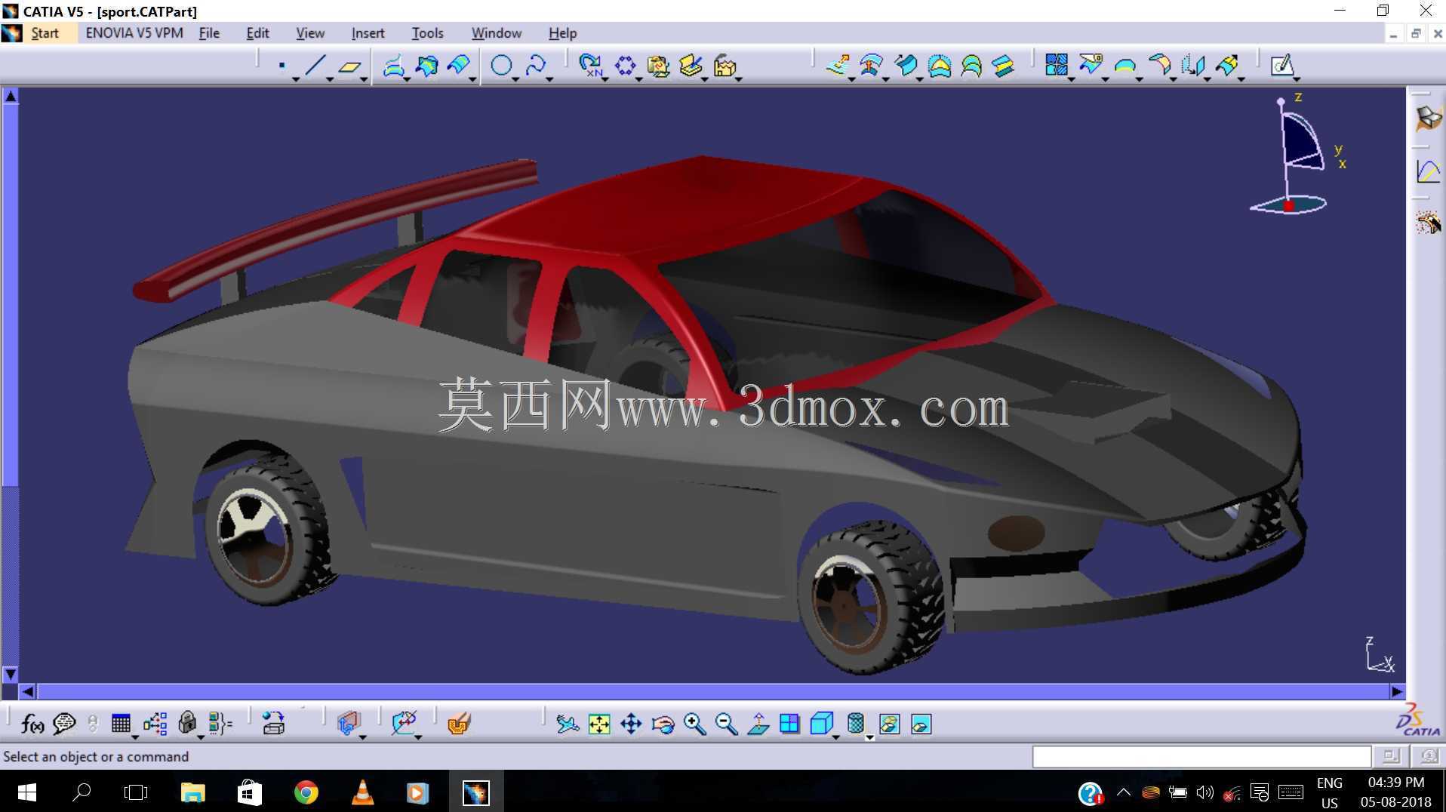The height and width of the screenshot is (812, 1446).
Task: Select the Spline curve tool
Action: [535, 66]
